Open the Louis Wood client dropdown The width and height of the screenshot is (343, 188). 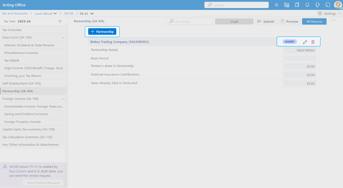click(55, 14)
